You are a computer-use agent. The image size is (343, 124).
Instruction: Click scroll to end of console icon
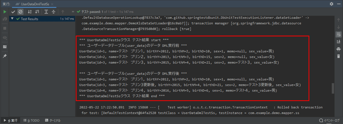pos(338,41)
